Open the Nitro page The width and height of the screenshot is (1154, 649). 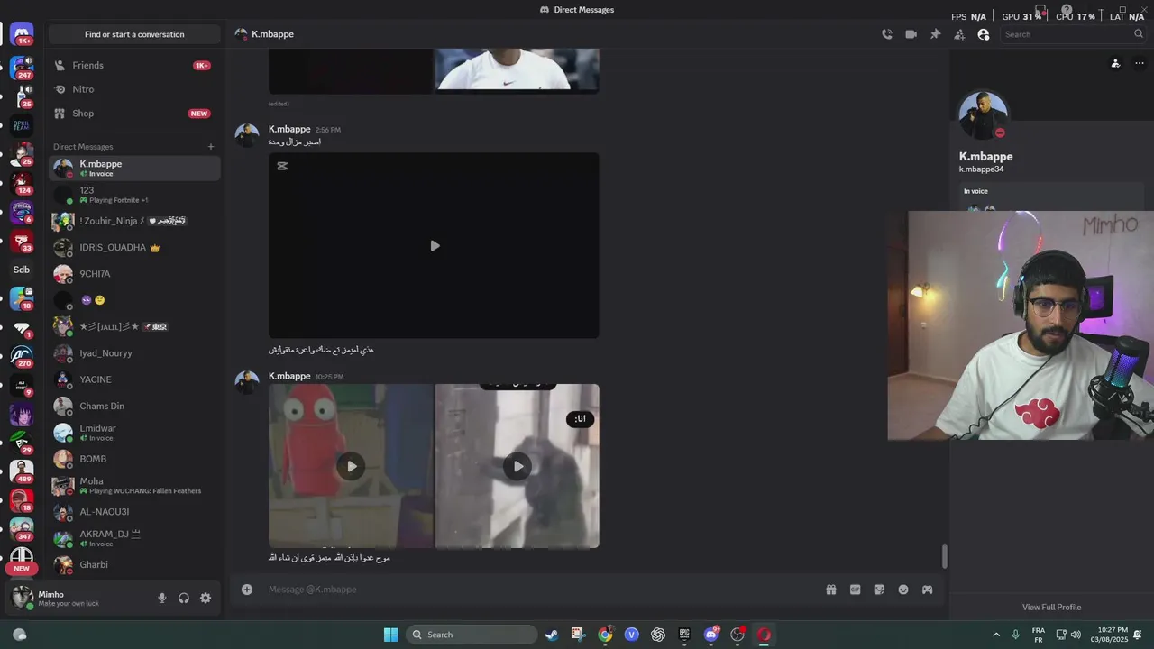point(134,89)
